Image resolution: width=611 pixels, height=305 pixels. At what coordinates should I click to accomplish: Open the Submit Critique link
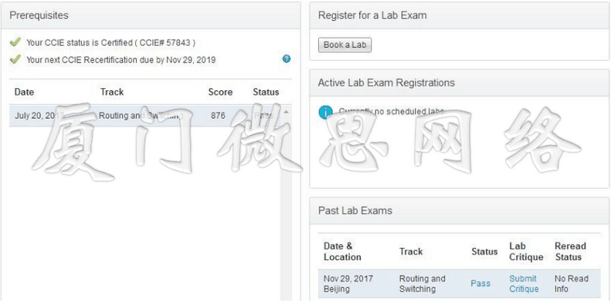[524, 283]
